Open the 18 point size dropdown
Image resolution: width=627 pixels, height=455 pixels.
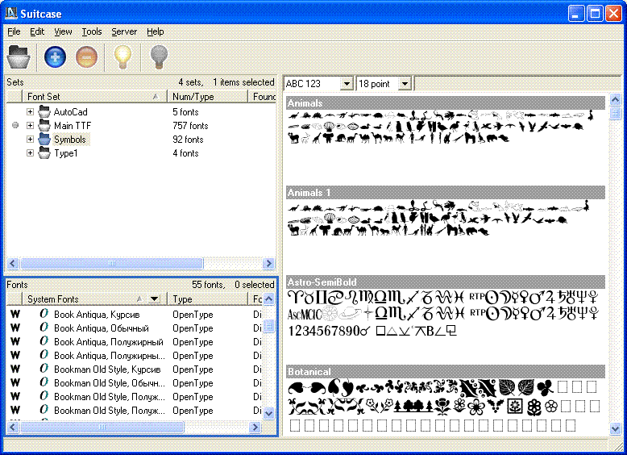coord(405,84)
